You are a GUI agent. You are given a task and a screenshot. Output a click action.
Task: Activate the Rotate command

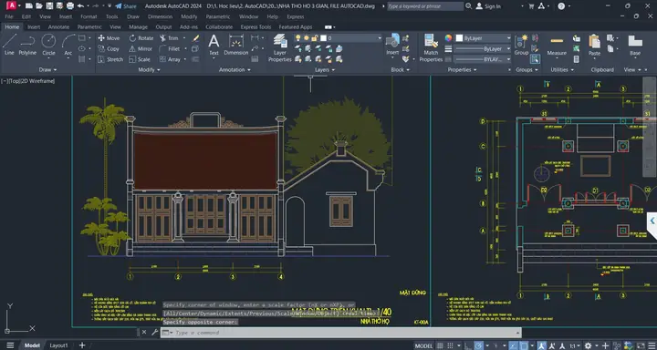[x=141, y=38]
